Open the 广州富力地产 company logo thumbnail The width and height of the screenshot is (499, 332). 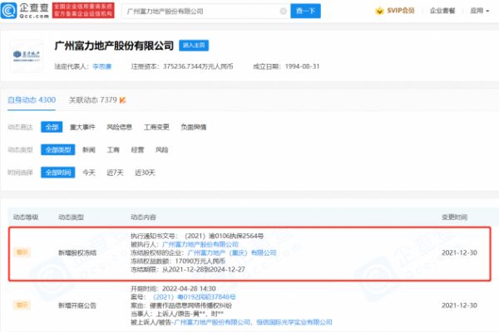tap(27, 56)
